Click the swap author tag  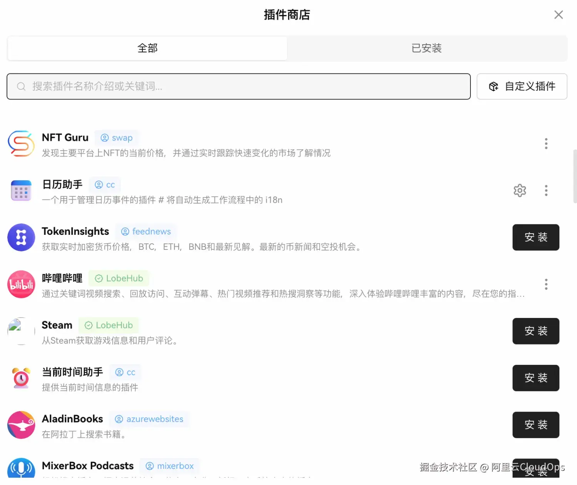coord(117,138)
